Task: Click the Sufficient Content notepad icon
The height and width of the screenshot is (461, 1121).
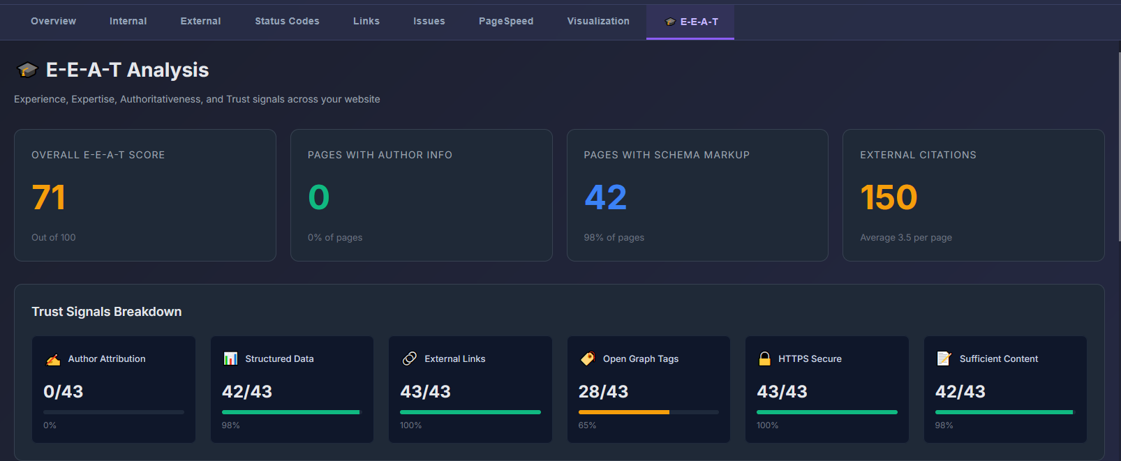Action: point(944,358)
